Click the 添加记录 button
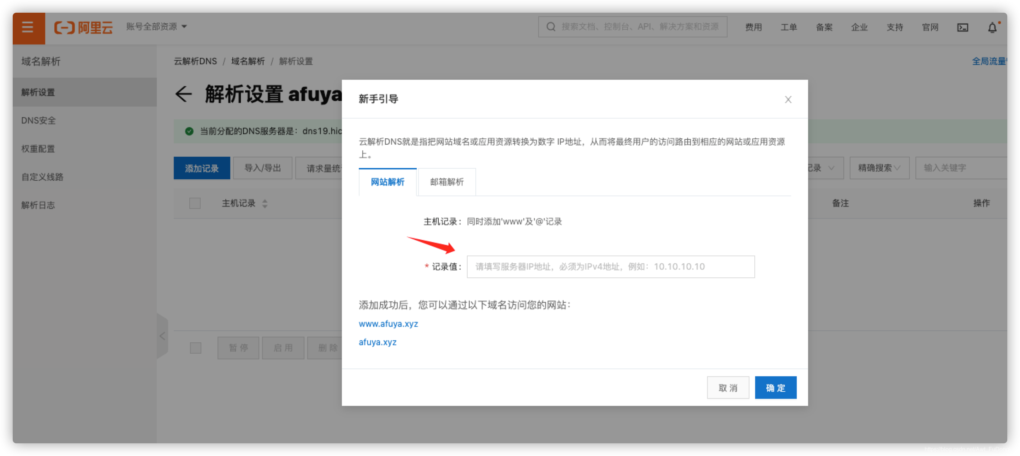This screenshot has width=1020, height=456. (202, 168)
